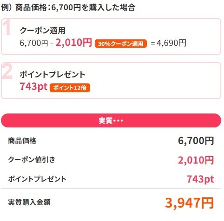Click the example header 商品価格:6,700円を購入した場合
The height and width of the screenshot is (221, 224).
[75, 7]
